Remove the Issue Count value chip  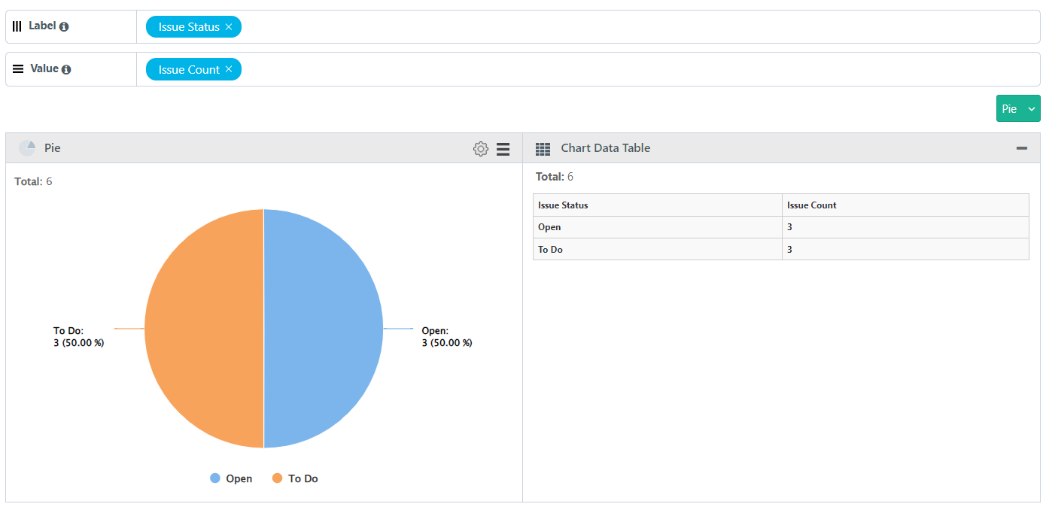[229, 68]
